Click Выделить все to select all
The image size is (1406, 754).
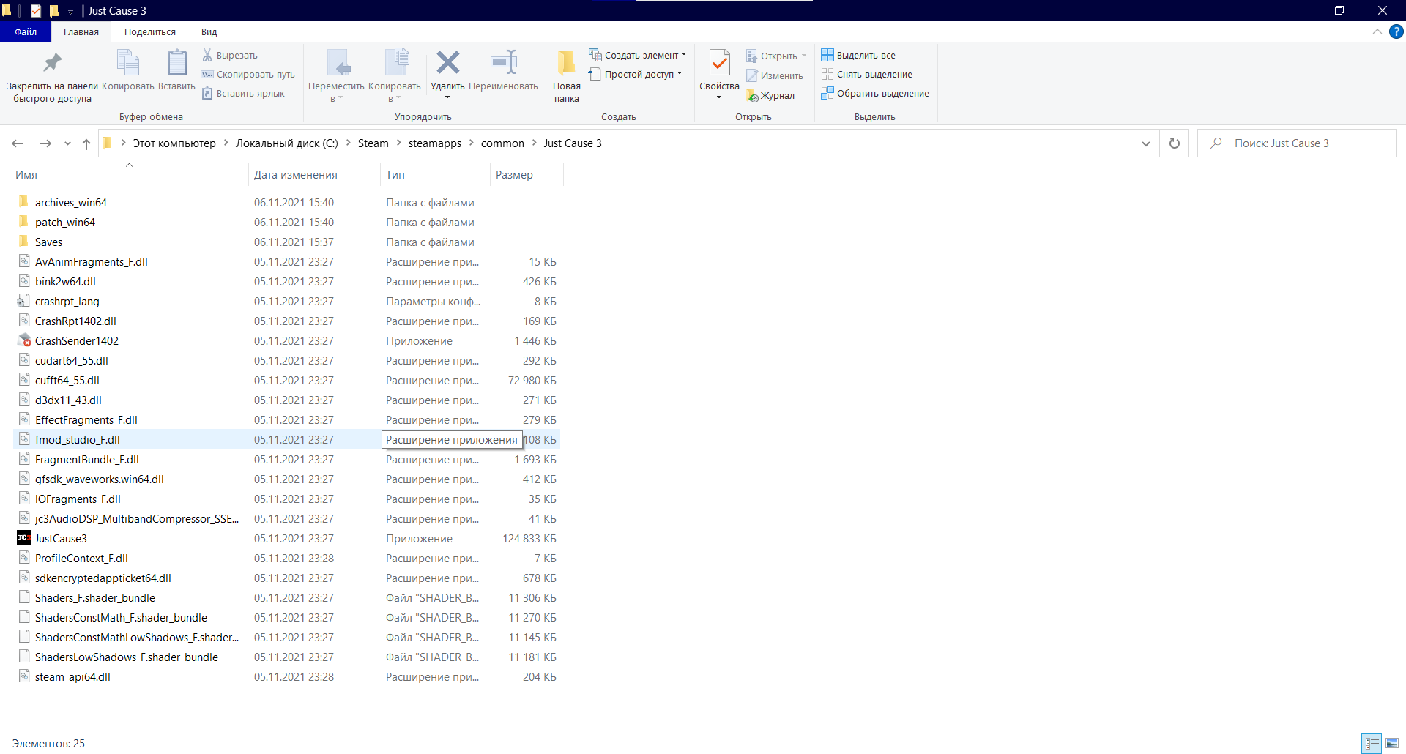[858, 55]
